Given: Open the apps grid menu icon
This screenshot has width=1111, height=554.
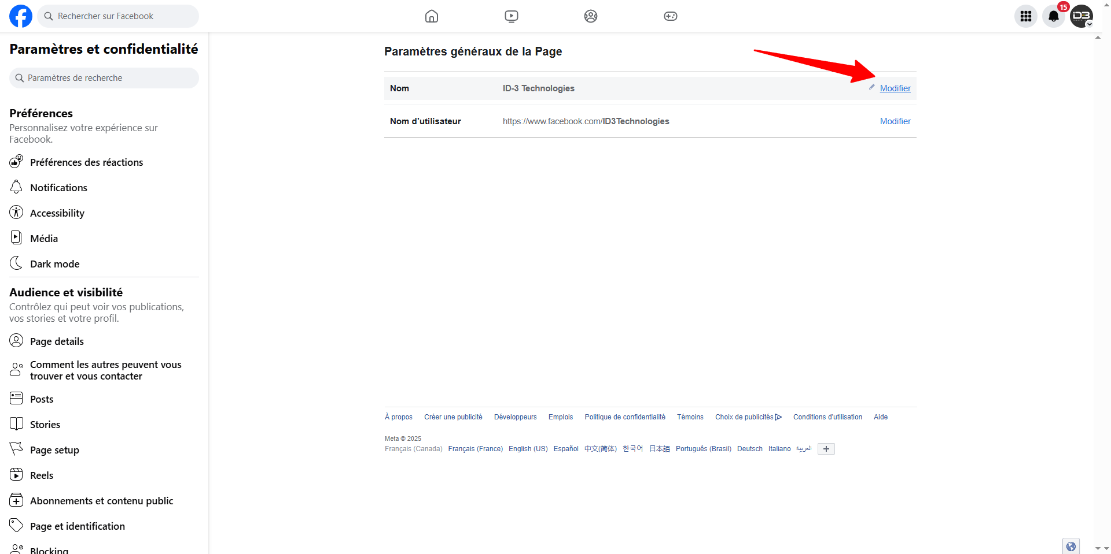Looking at the screenshot, I should [x=1026, y=16].
